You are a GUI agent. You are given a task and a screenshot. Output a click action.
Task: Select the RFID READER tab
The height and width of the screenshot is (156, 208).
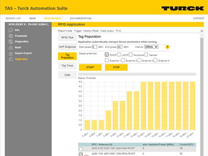tap(53, 18)
